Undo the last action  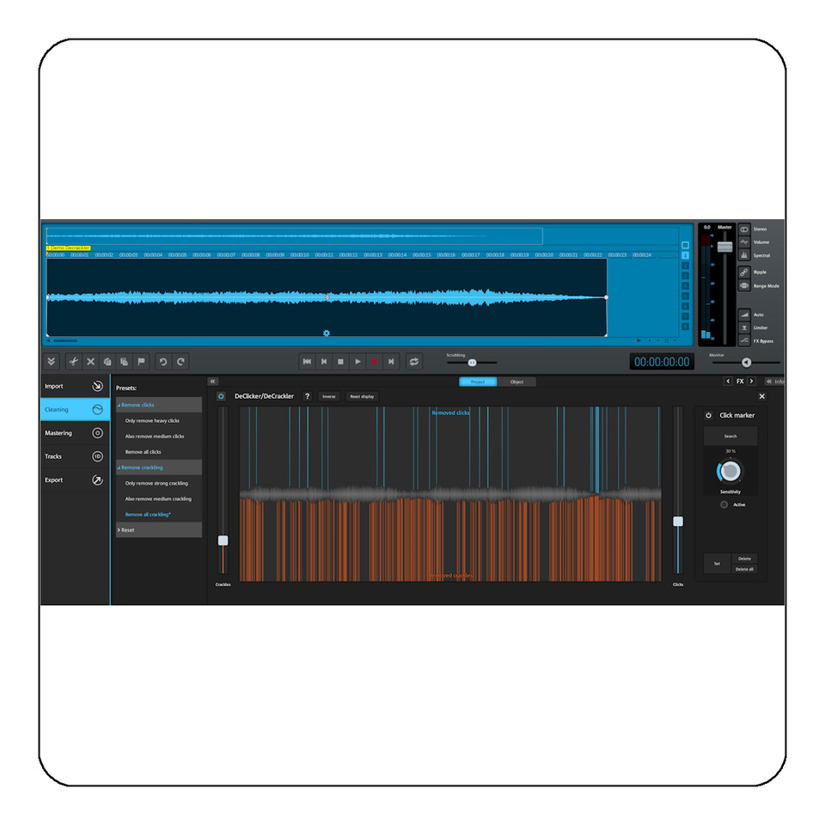[163, 362]
